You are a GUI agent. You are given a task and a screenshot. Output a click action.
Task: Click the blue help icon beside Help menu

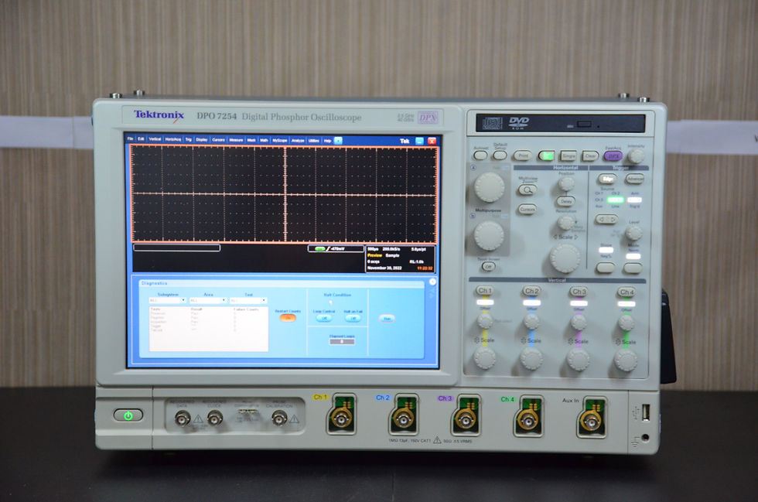click(x=339, y=141)
